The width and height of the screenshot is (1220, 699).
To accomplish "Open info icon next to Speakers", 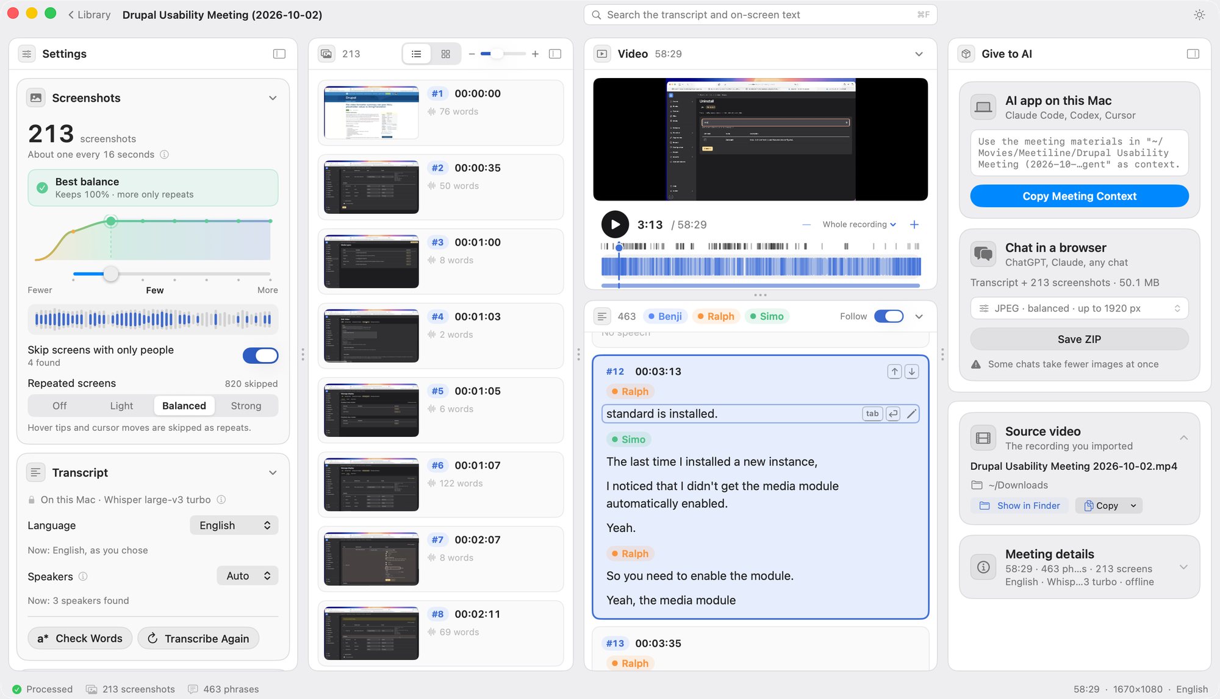I will (x=83, y=576).
